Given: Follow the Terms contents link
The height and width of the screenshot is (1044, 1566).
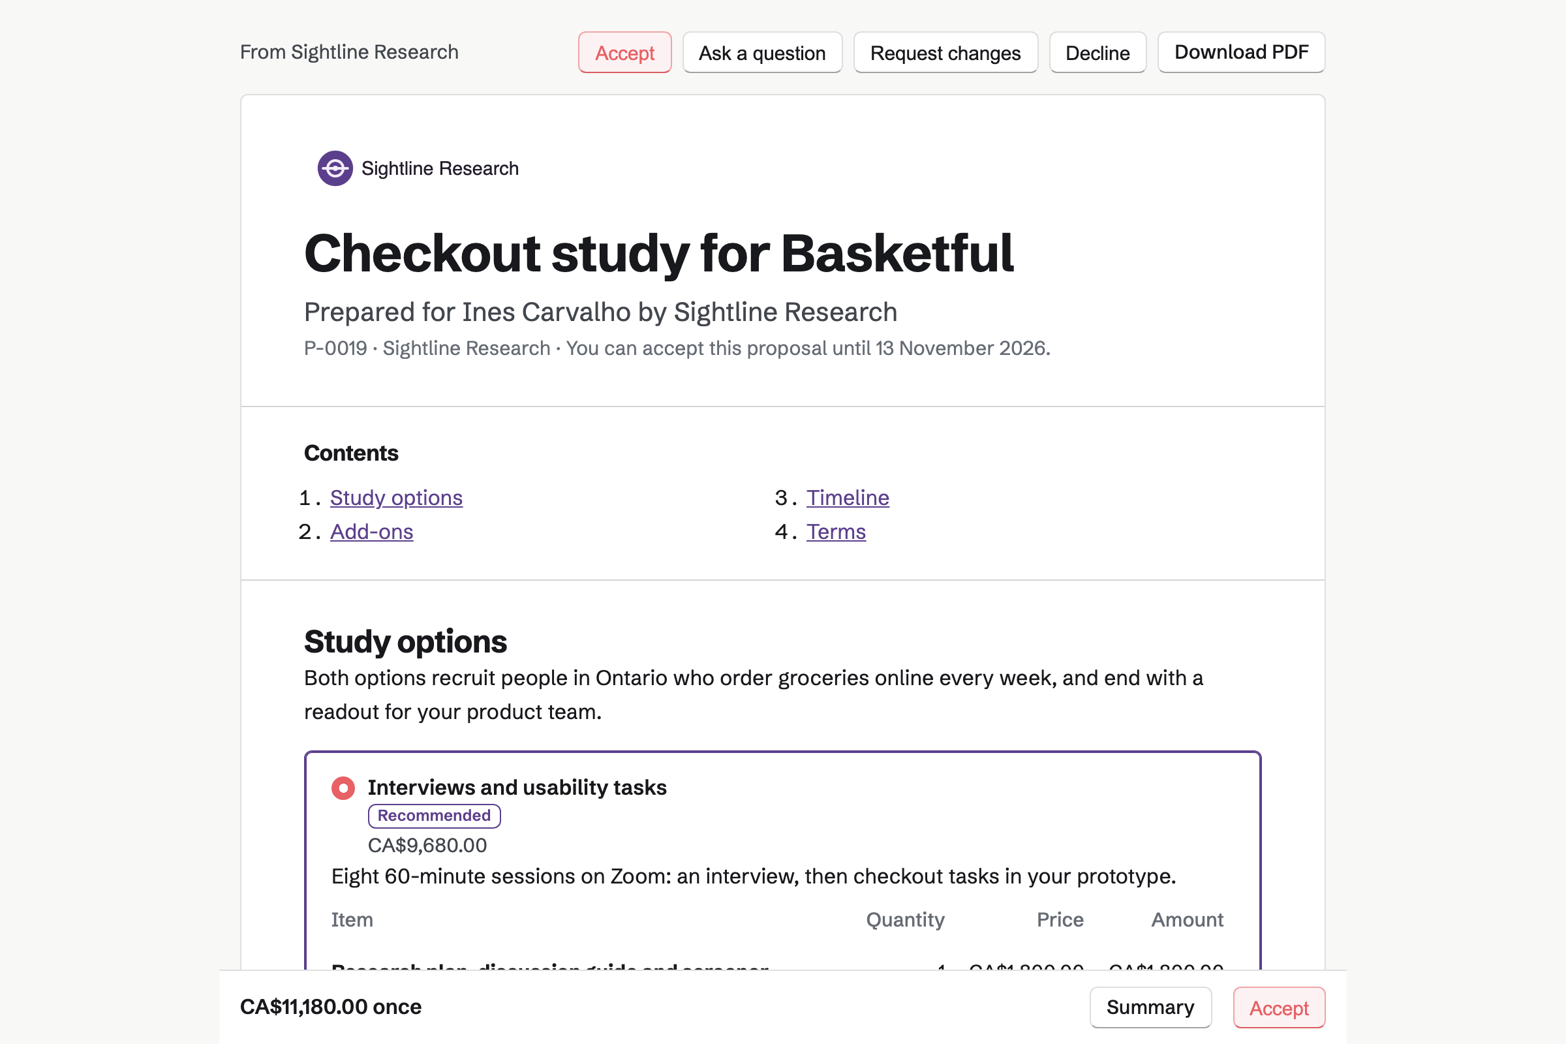Looking at the screenshot, I should point(836,531).
